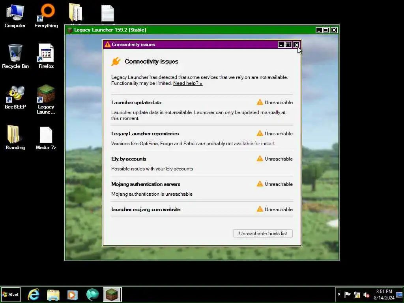This screenshot has width=404, height=303.
Task: Show hidden tray icons arrow
Action: click(339, 294)
